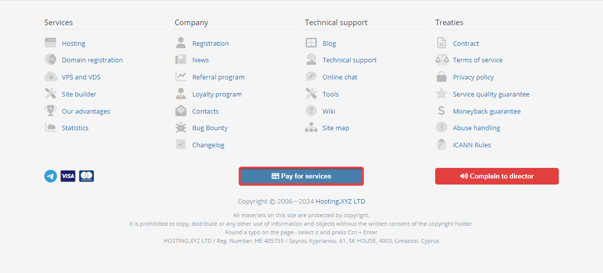Click the cloud icon beside VPS and VDS
The height and width of the screenshot is (273, 603).
50,77
